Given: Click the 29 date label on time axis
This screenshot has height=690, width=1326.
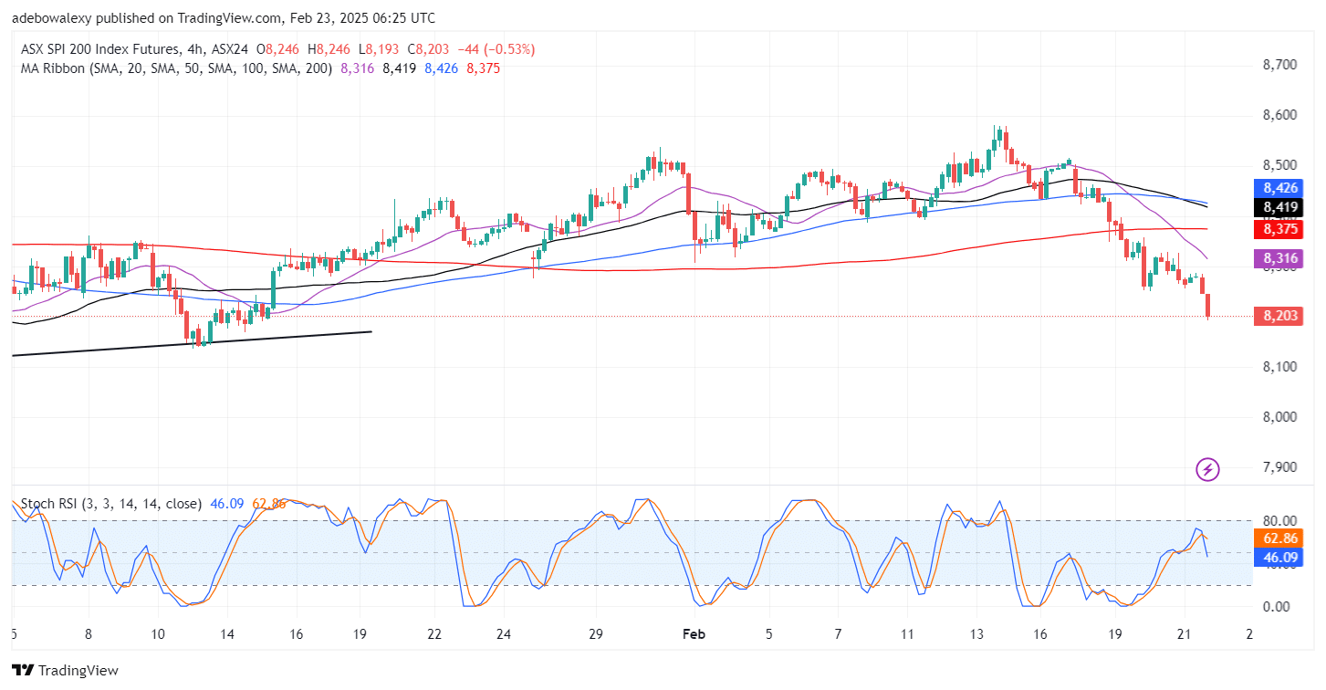Looking at the screenshot, I should [x=595, y=634].
